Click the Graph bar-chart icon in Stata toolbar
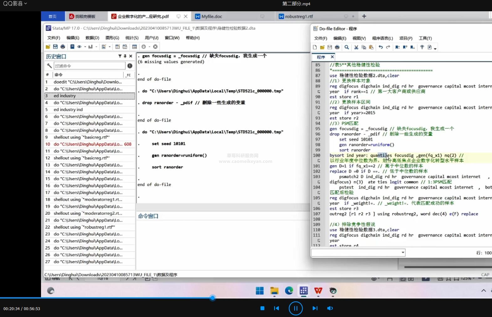This screenshot has height=317, width=492. (91, 47)
